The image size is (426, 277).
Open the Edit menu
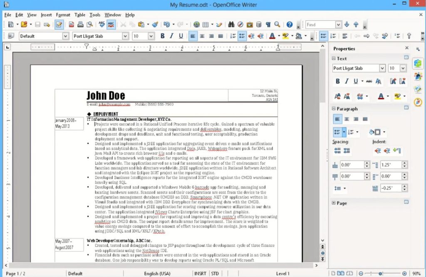pos(19,15)
